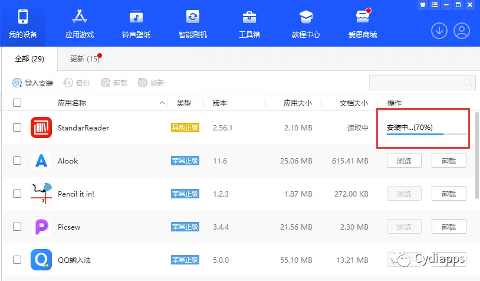
Task: Switch to the 全部 (29) tab
Action: 29,58
